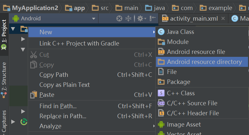
Task: Choose Image Asset from submenu
Action: coord(183,124)
